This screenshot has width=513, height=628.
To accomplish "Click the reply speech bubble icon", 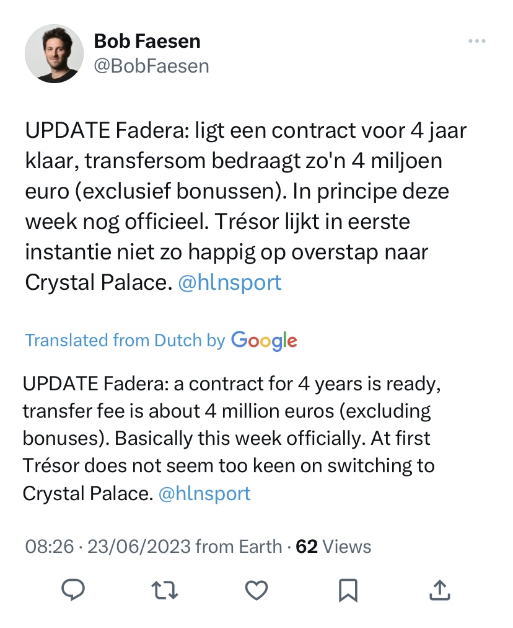I will tap(73, 590).
